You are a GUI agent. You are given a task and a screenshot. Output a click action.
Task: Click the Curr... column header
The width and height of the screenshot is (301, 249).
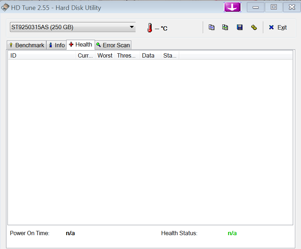[85, 55]
